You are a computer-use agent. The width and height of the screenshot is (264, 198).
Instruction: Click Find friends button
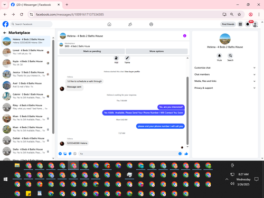click(x=228, y=24)
